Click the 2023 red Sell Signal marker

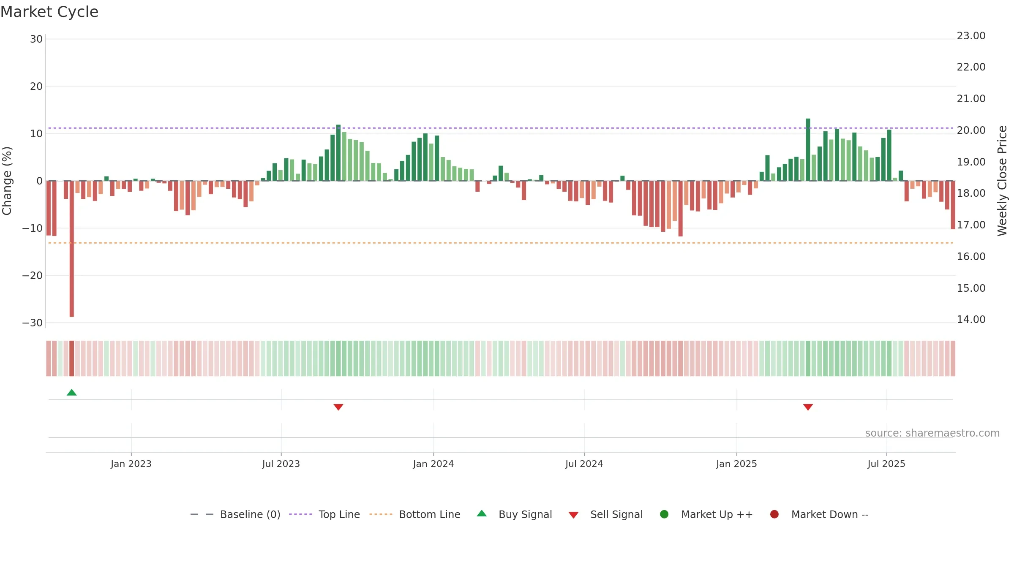(338, 407)
